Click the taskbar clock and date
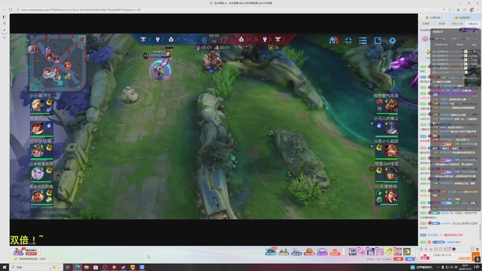This screenshot has width=482, height=271. [465, 267]
